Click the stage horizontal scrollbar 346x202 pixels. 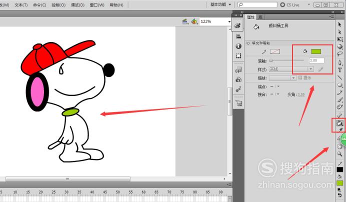click(x=68, y=179)
